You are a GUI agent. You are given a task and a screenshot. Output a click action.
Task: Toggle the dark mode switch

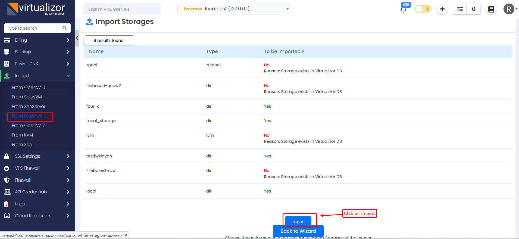[x=423, y=9]
